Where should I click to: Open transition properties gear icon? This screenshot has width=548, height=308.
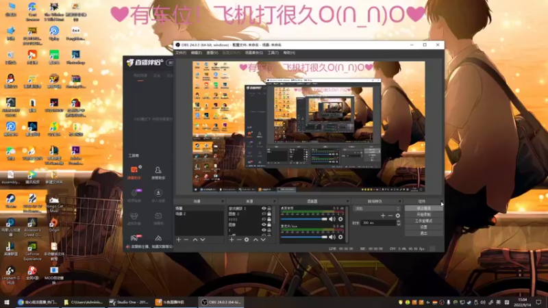(398, 216)
